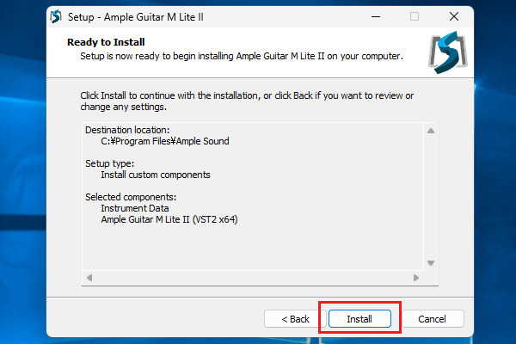Click the summary box scroll up arrow

tap(432, 130)
